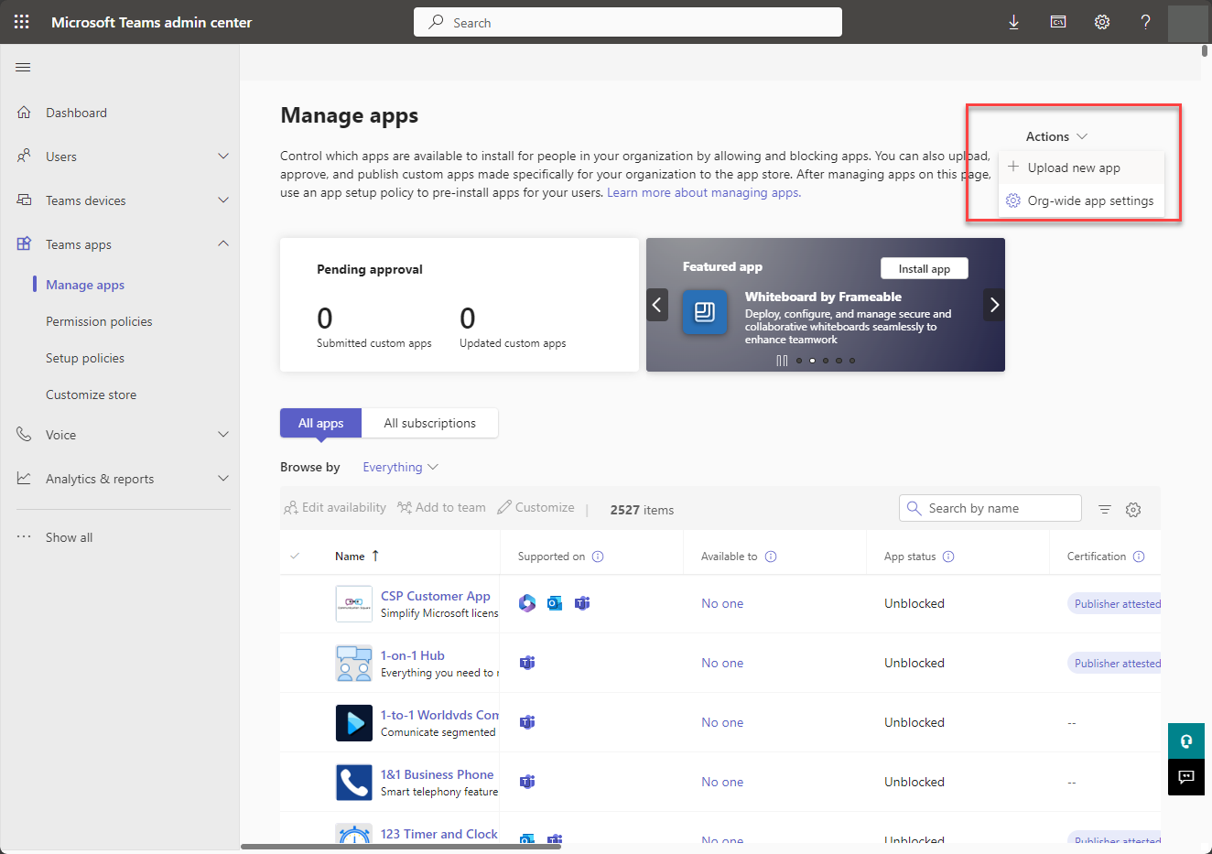Image resolution: width=1212 pixels, height=854 pixels.
Task: Switch to the All subscriptions tab
Action: tap(430, 423)
